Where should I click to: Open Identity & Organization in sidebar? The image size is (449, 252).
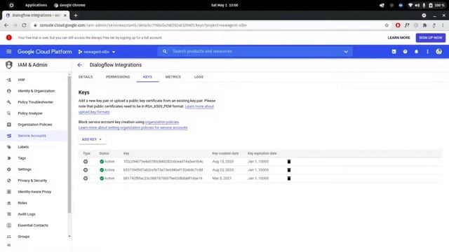pyautogui.click(x=34, y=91)
